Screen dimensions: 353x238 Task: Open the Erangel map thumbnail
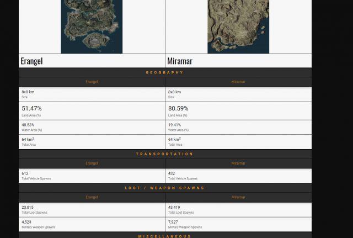tap(92, 27)
